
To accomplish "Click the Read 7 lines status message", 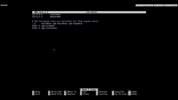I will click(89, 89).
